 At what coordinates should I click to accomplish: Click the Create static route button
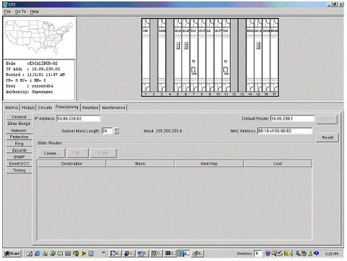(51, 153)
